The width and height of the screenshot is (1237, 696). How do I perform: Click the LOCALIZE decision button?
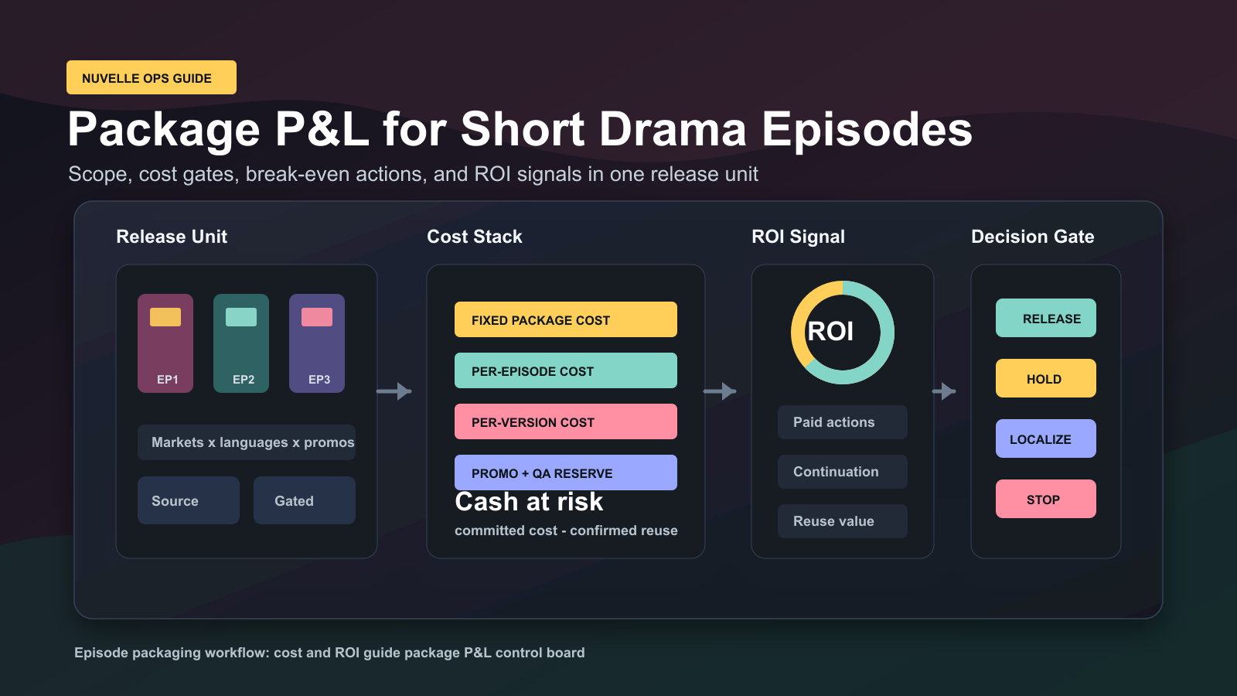click(1046, 438)
